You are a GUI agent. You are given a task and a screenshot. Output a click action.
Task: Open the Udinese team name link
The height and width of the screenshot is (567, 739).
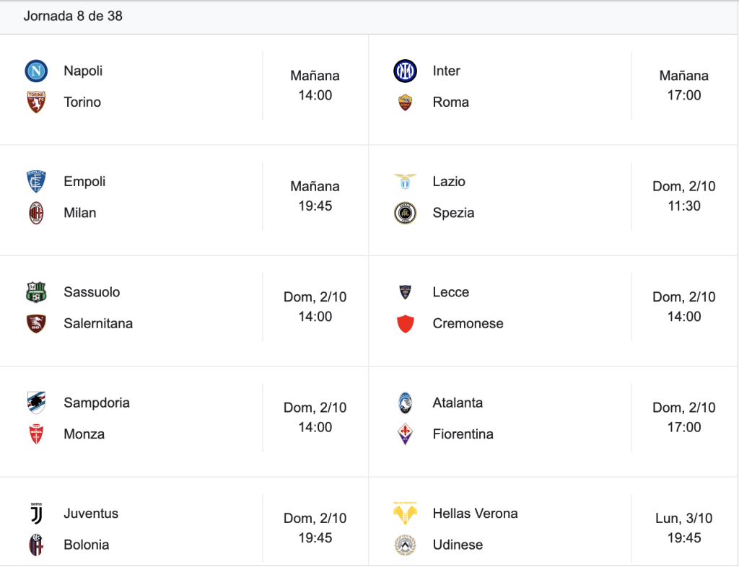point(458,545)
